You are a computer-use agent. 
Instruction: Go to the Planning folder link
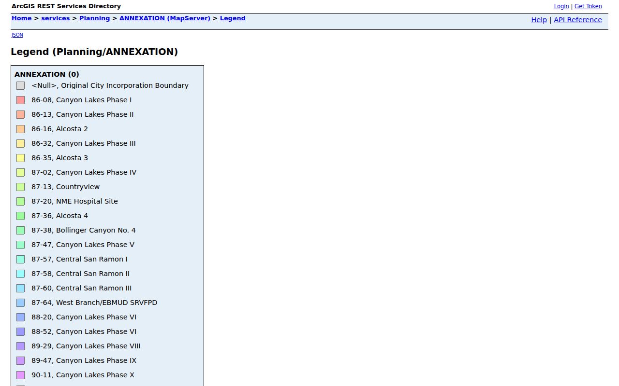(x=94, y=18)
